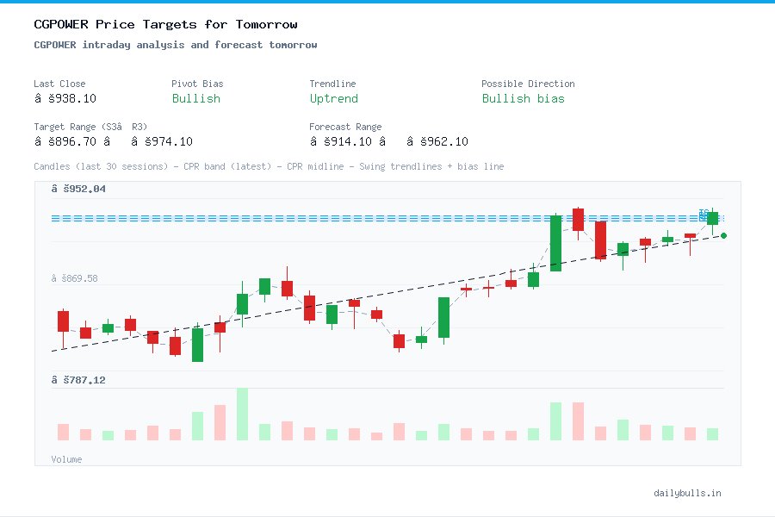Image resolution: width=775 pixels, height=517 pixels.
Task: Click the last green candle at right edge
Action: tap(712, 218)
